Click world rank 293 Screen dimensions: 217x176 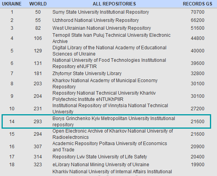(38, 122)
